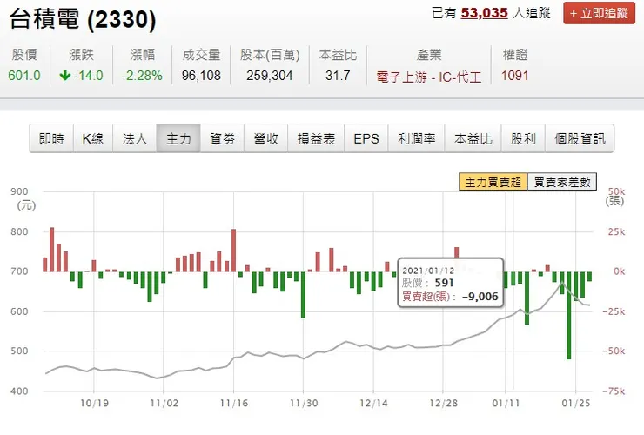Switch to the 營收 tab
Screen dimensions: 644x435
[266, 138]
